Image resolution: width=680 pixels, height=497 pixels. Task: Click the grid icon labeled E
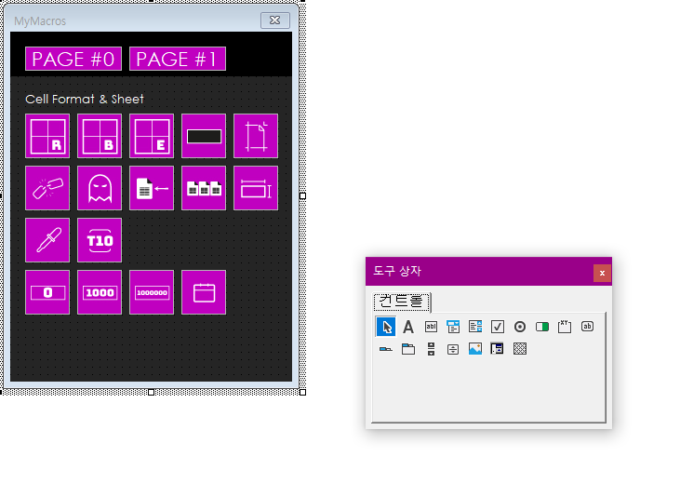(152, 136)
